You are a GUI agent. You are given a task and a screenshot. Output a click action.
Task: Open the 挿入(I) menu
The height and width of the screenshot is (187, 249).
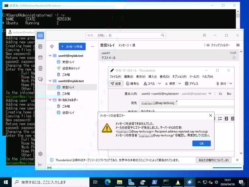pos(153,77)
